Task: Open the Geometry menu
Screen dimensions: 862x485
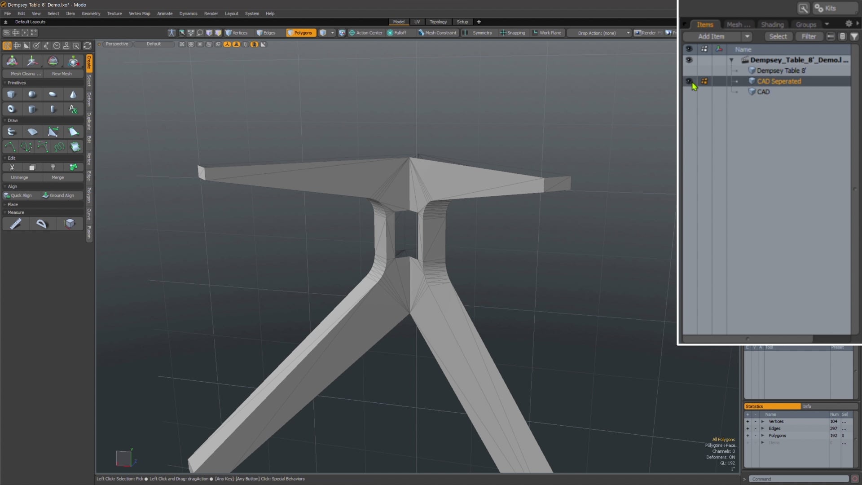Action: point(91,13)
